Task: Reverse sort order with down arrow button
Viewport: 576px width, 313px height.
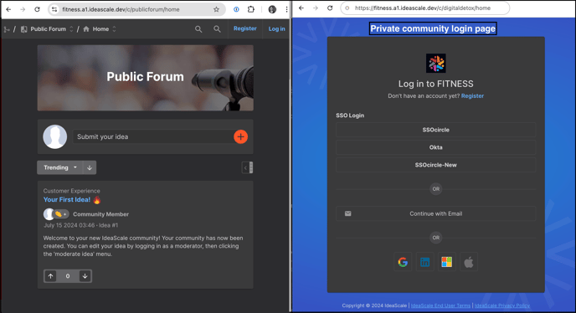Action: click(90, 167)
